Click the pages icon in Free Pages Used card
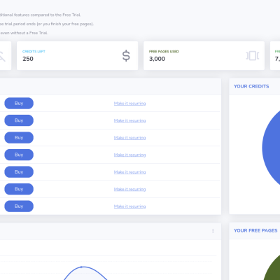The width and height of the screenshot is (280, 280). coord(253,56)
